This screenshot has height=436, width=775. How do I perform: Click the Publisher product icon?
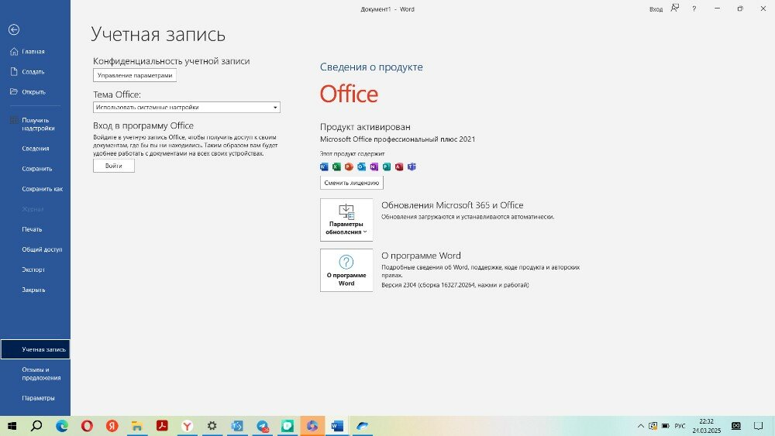click(387, 167)
